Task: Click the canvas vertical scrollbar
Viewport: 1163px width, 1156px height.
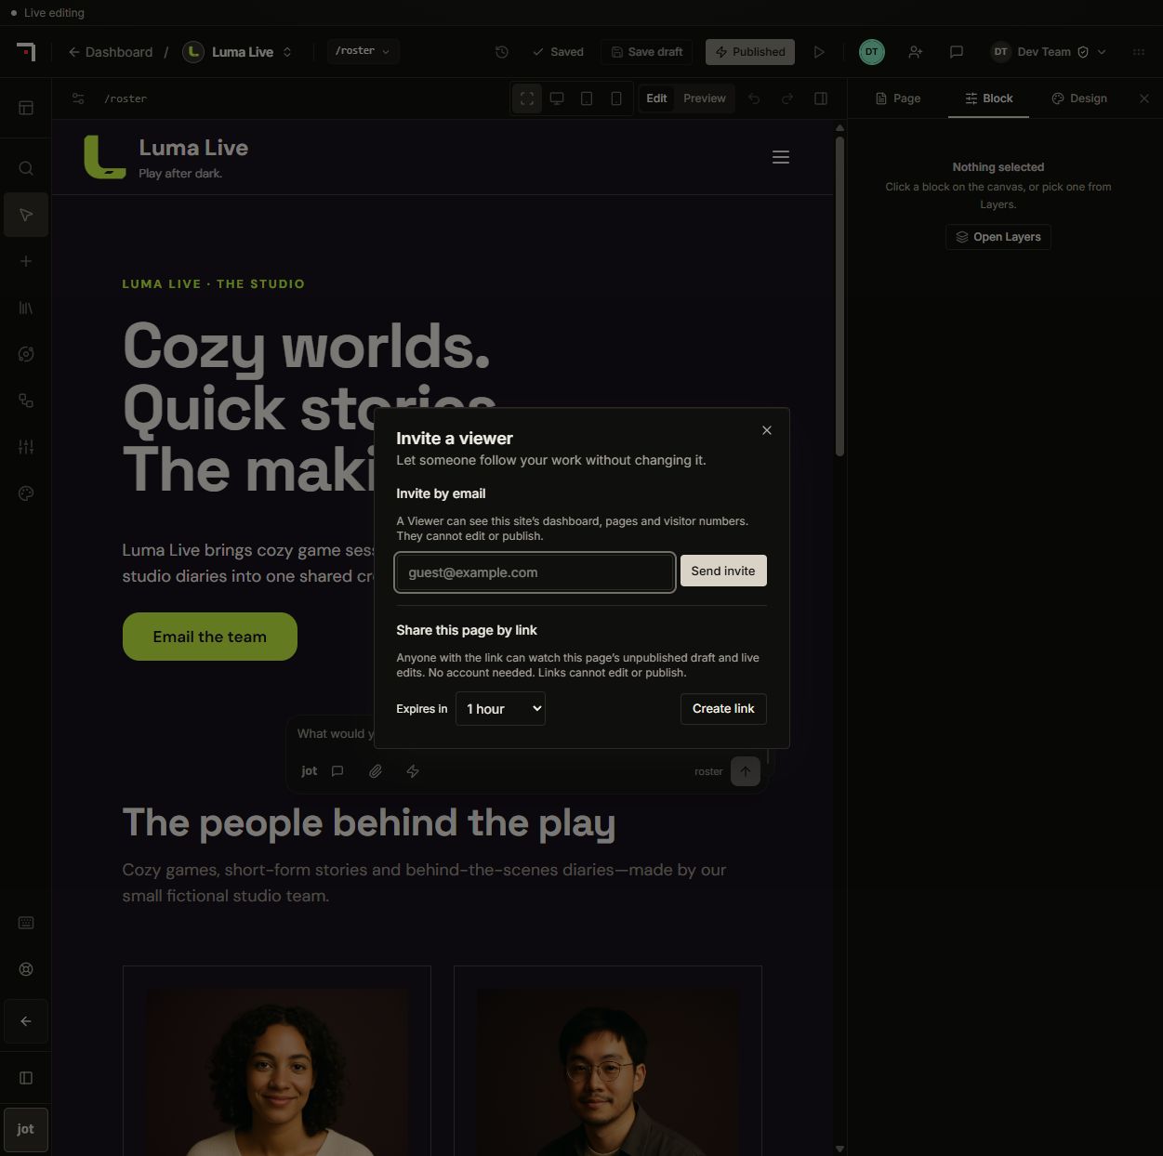Action: [x=839, y=296]
